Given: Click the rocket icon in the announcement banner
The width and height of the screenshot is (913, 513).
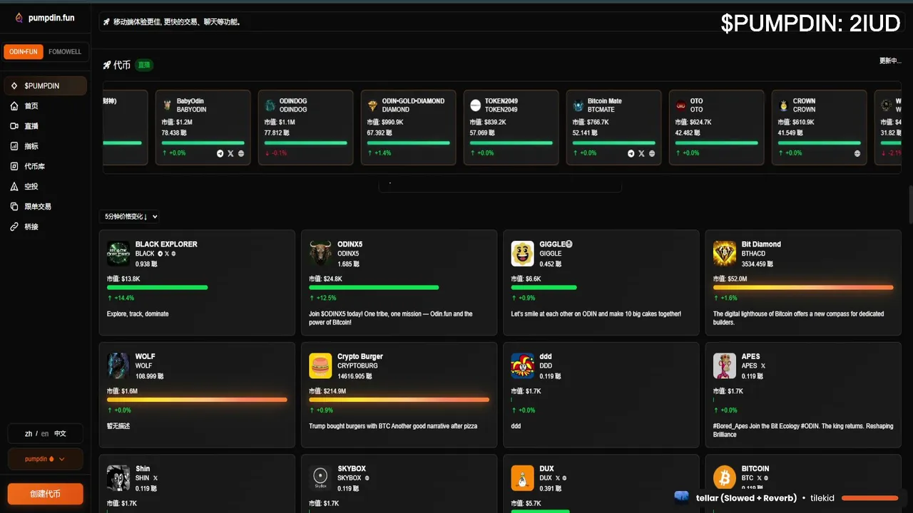Looking at the screenshot, I should pyautogui.click(x=106, y=22).
